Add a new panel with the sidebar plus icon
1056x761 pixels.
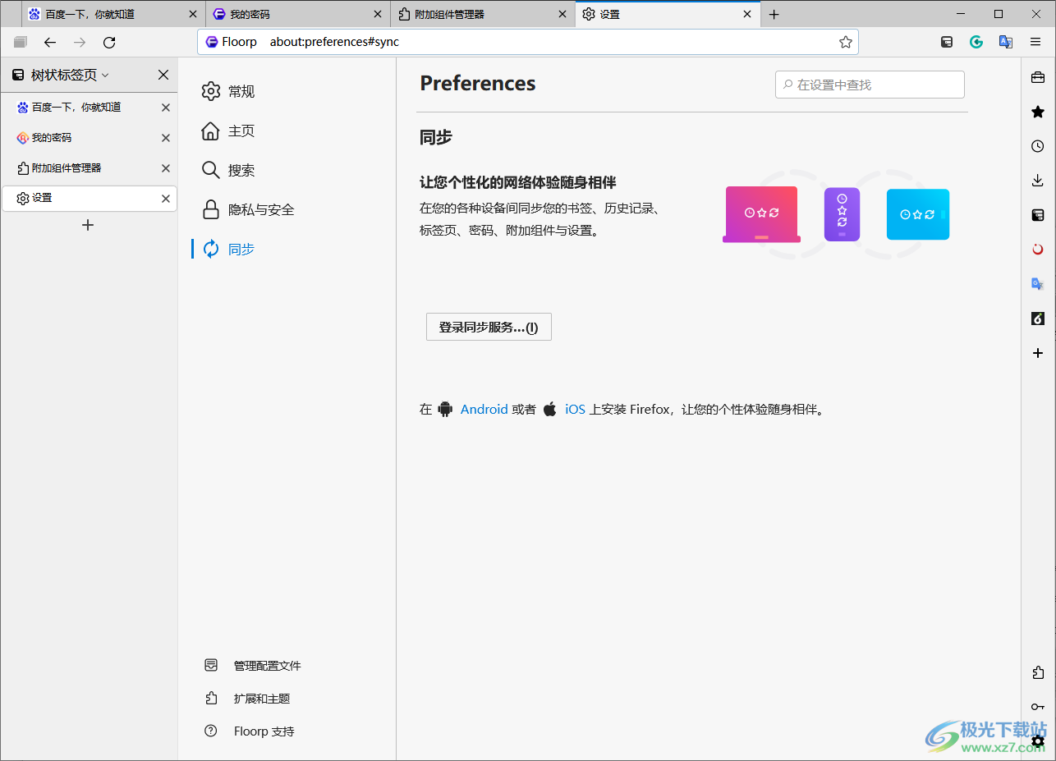(x=1037, y=353)
